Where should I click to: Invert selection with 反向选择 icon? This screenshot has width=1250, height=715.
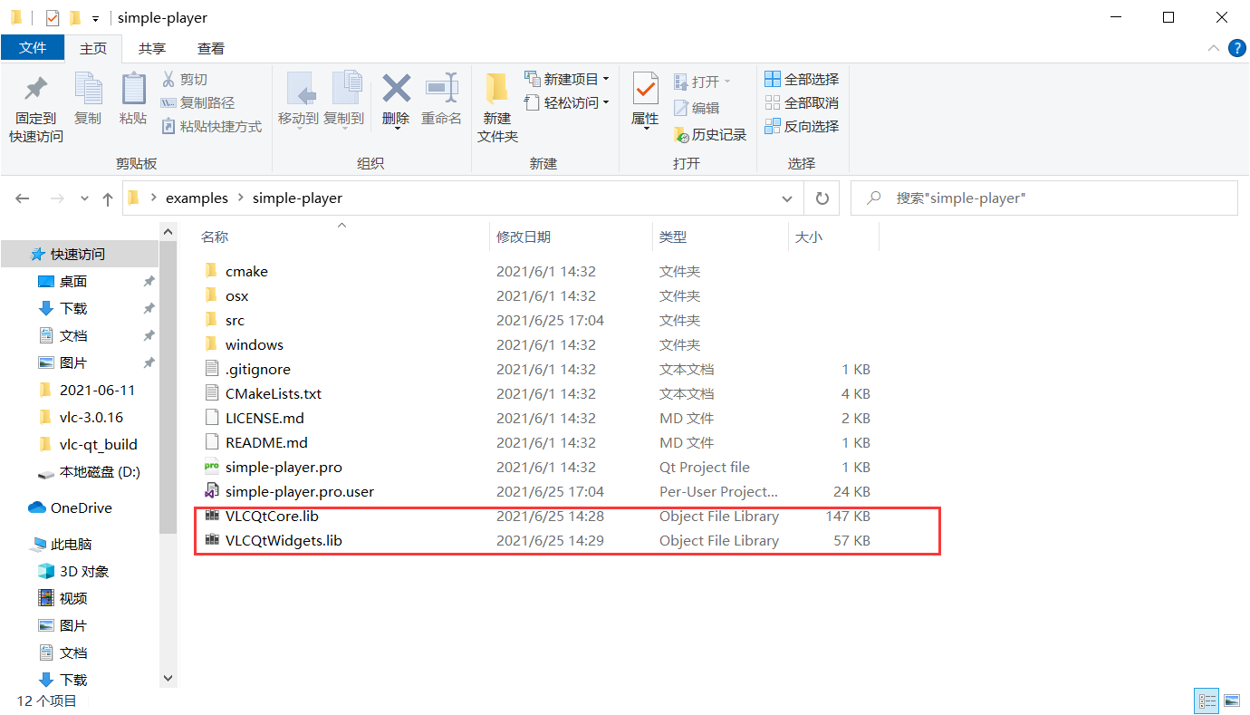pos(802,126)
